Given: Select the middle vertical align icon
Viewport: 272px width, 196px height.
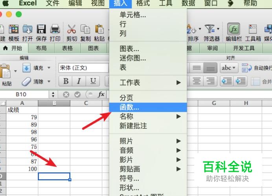Looking at the screenshot, I should [x=197, y=68].
